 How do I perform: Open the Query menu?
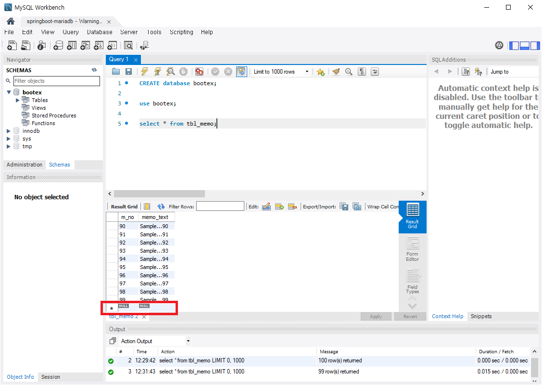click(71, 32)
